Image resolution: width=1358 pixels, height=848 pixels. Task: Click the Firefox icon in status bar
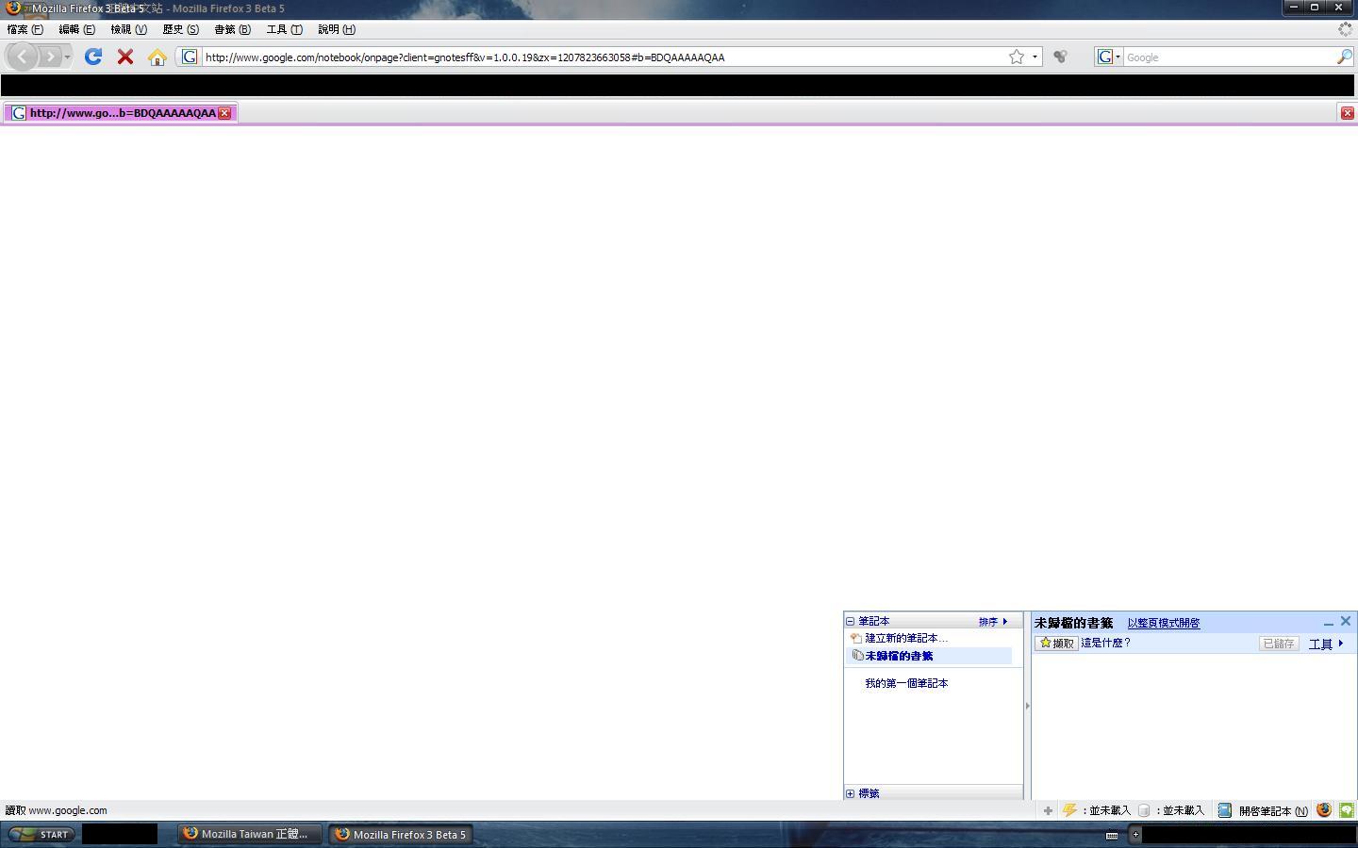1324,810
